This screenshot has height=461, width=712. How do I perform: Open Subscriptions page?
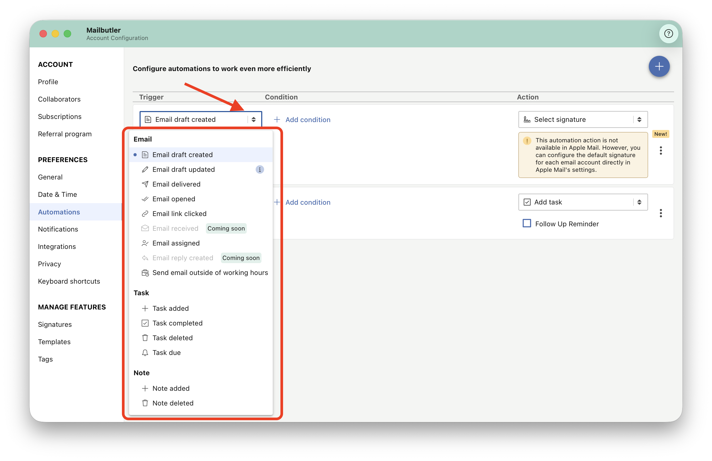(x=60, y=117)
